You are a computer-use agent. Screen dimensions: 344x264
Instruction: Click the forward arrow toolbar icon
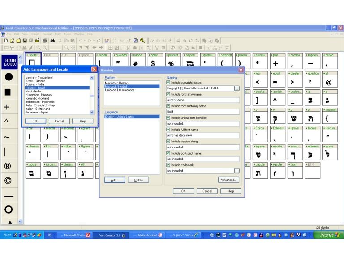(x=101, y=47)
